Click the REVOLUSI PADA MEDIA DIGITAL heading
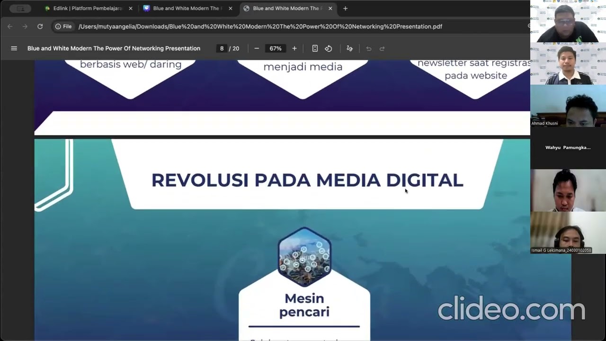 pyautogui.click(x=307, y=180)
